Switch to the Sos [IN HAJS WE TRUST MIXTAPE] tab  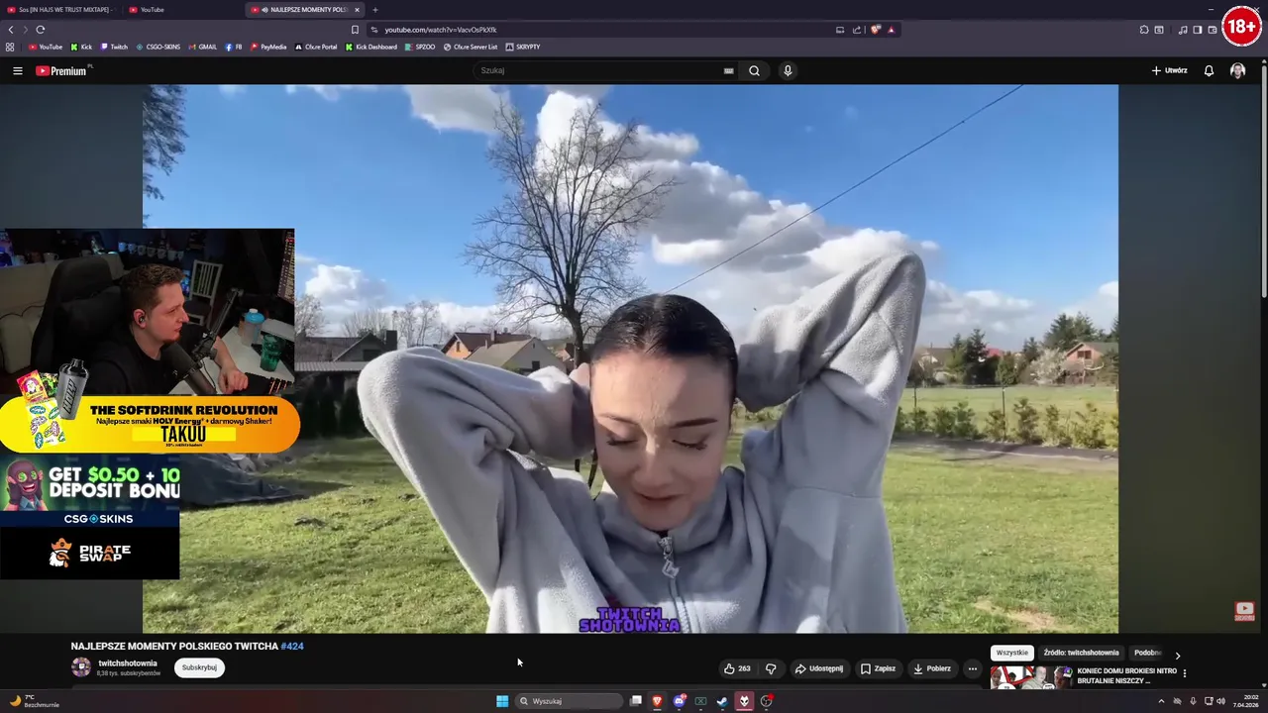click(x=59, y=10)
